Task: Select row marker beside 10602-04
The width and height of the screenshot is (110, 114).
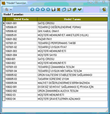Action: coord(4,99)
